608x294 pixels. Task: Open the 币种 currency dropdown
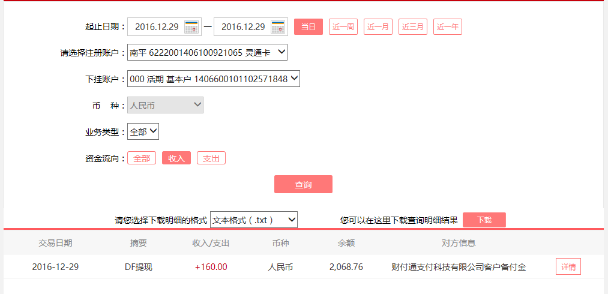click(165, 106)
